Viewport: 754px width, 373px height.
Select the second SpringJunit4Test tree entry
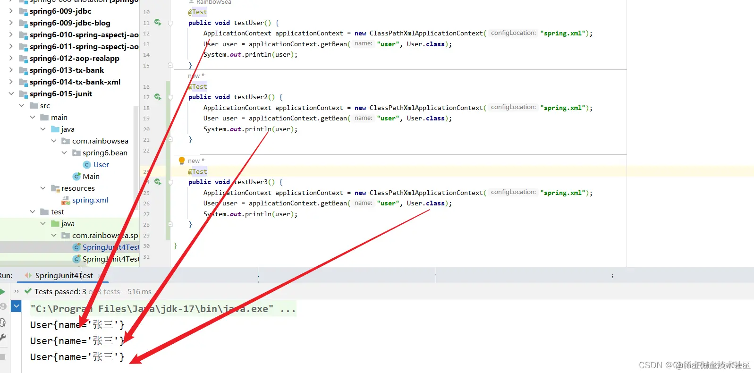tap(111, 259)
